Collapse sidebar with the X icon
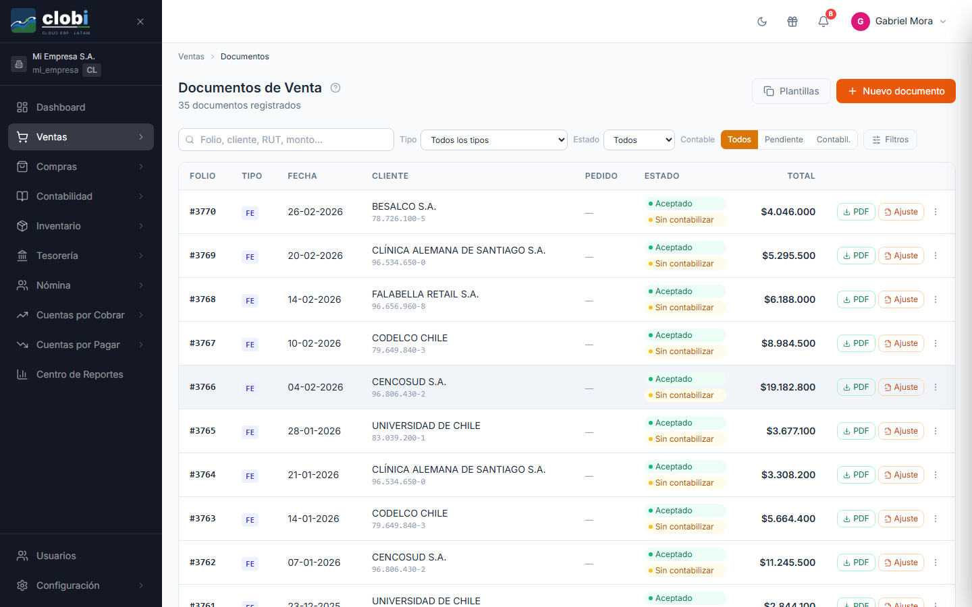The height and width of the screenshot is (607, 972). point(140,22)
